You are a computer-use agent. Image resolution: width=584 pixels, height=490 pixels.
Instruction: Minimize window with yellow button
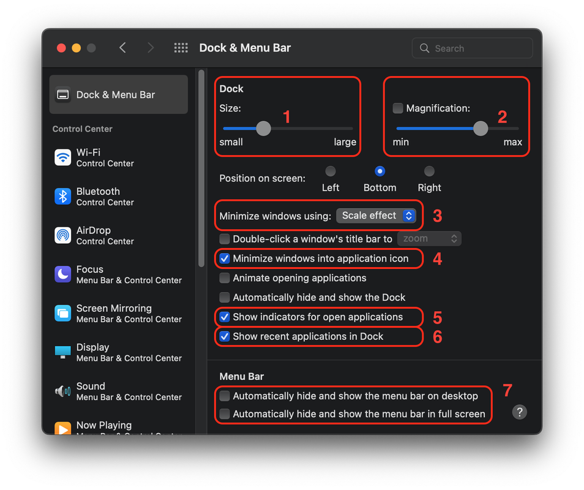(x=77, y=48)
